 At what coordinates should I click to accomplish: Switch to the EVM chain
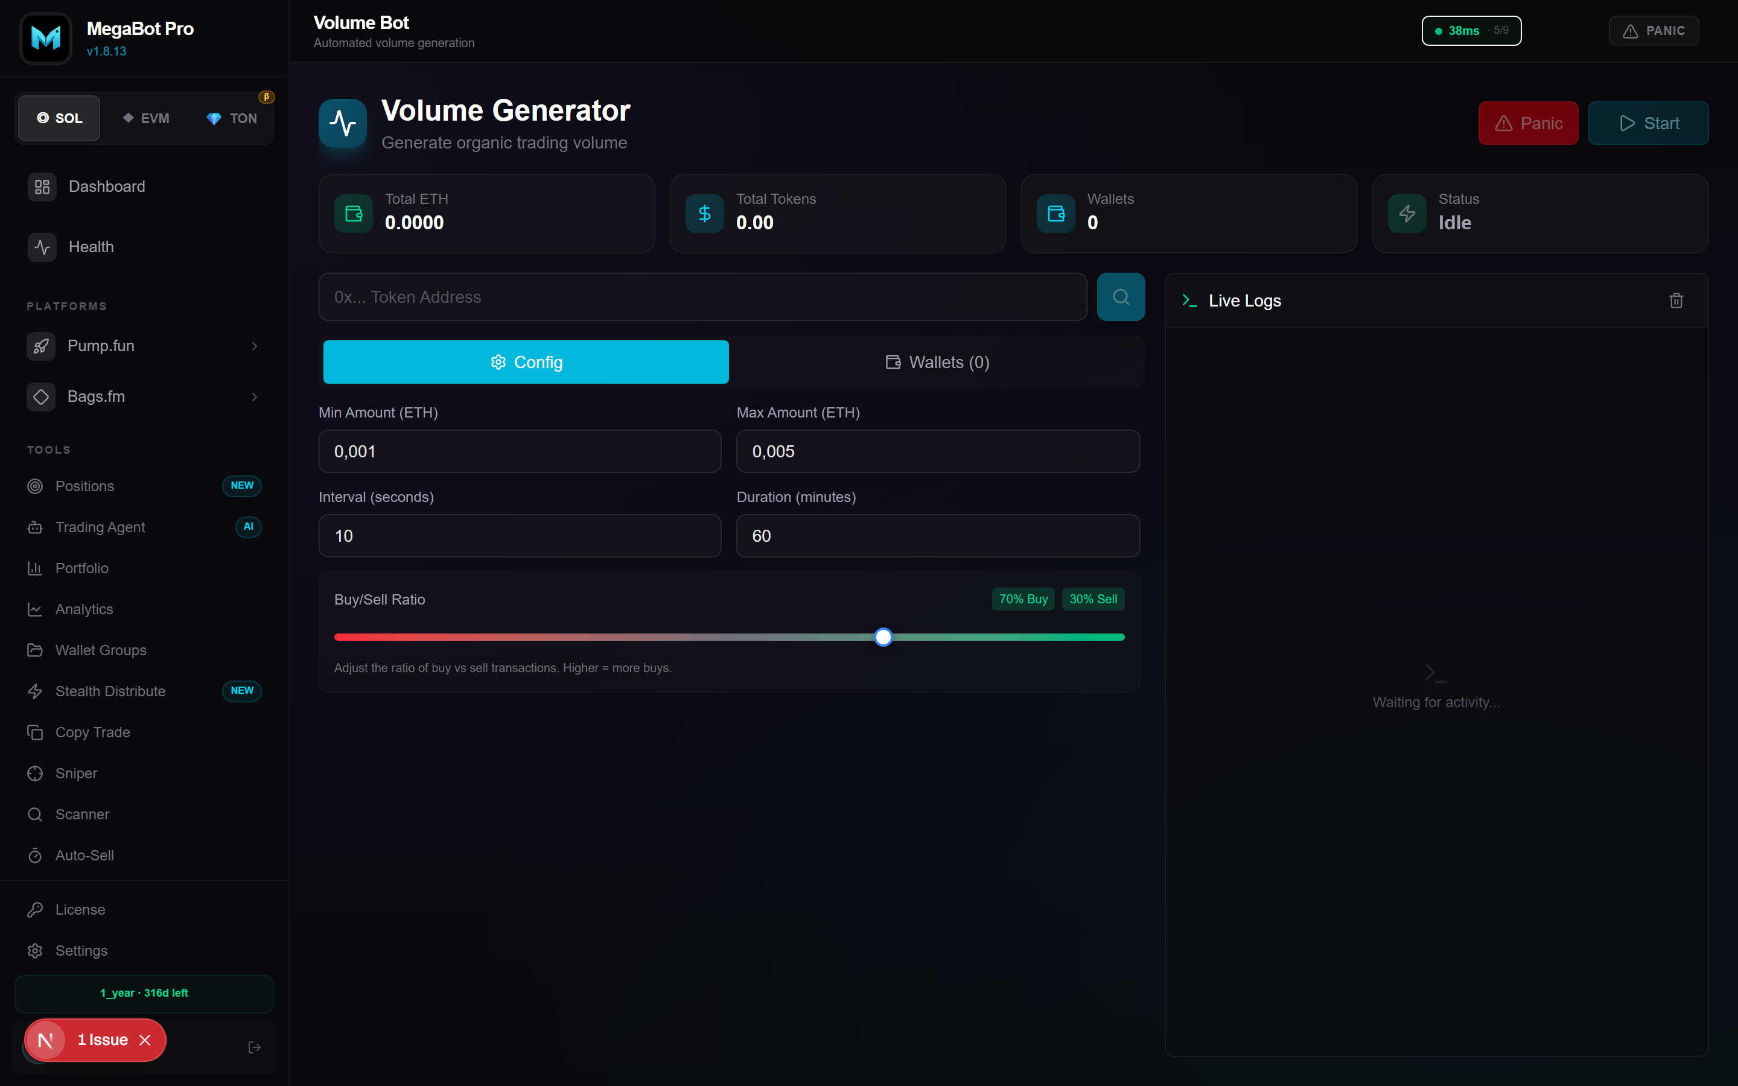[x=146, y=118]
